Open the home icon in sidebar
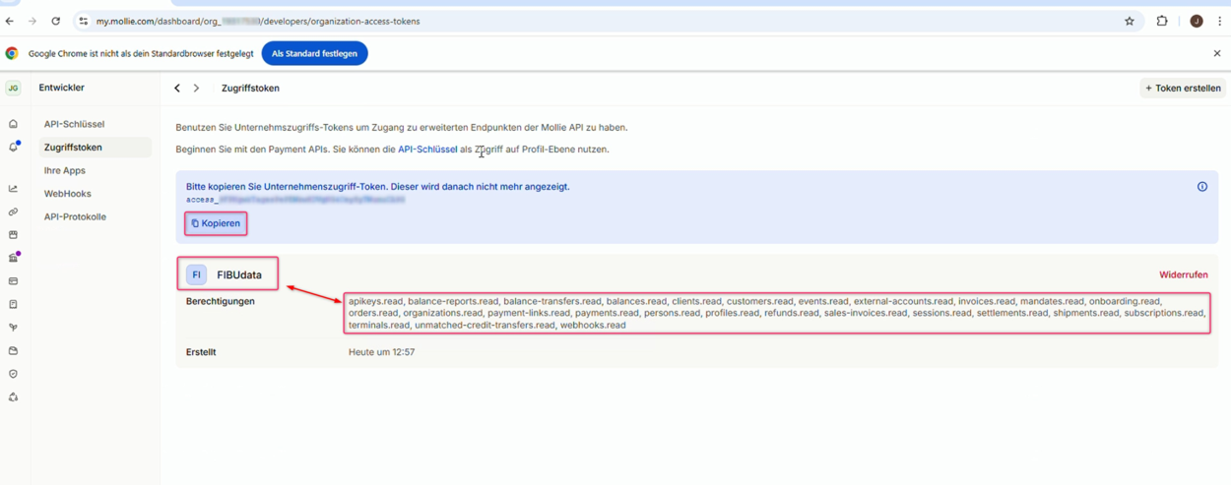 (13, 124)
